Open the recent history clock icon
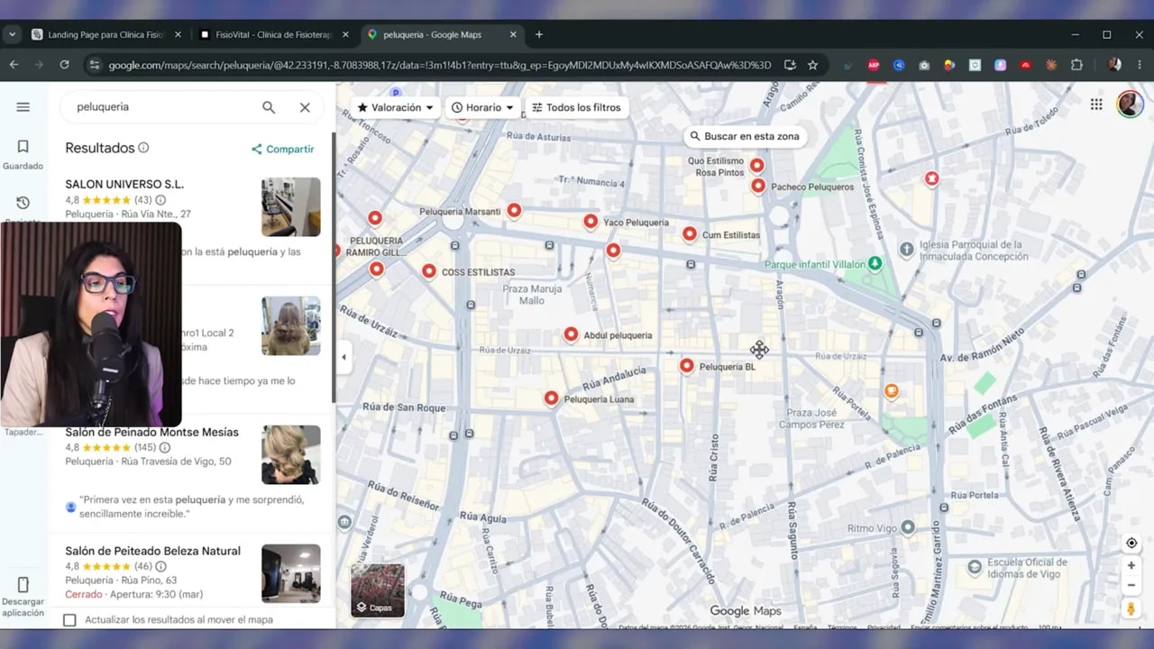Viewport: 1154px width, 649px height. click(x=23, y=203)
